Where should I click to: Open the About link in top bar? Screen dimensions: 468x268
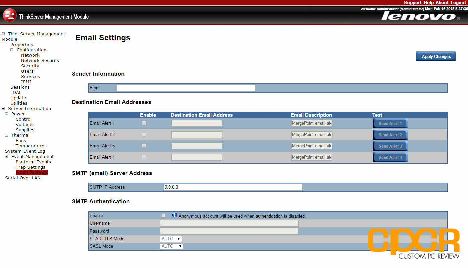tap(442, 3)
